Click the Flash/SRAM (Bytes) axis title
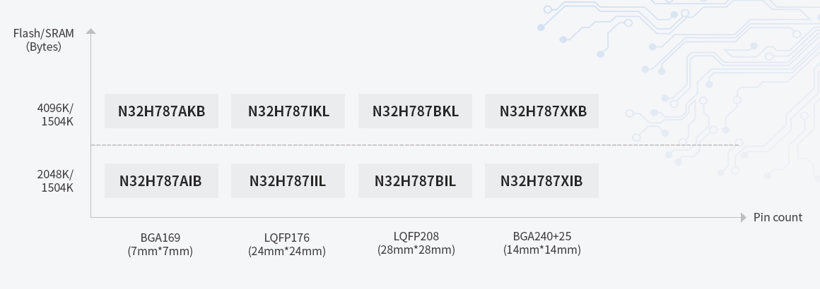The height and width of the screenshot is (289, 820). [44, 39]
